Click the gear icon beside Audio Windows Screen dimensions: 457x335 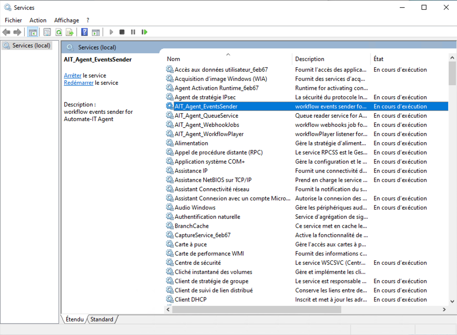coord(169,207)
